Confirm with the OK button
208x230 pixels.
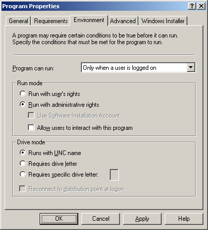(59, 219)
